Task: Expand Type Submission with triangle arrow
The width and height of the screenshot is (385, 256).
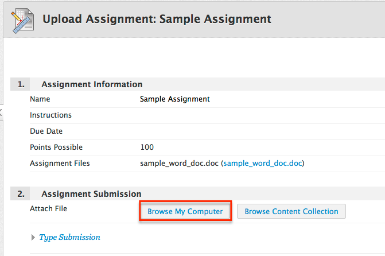Action: click(33, 238)
